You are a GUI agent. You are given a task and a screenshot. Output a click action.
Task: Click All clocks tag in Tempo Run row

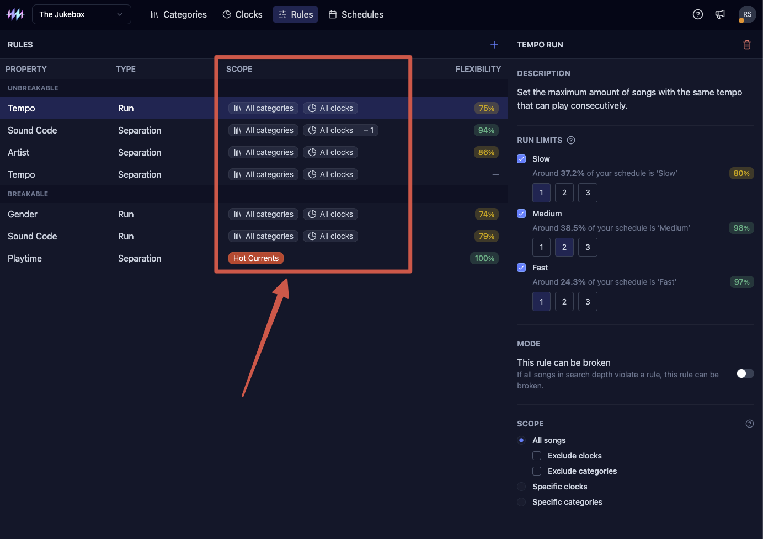pos(330,108)
